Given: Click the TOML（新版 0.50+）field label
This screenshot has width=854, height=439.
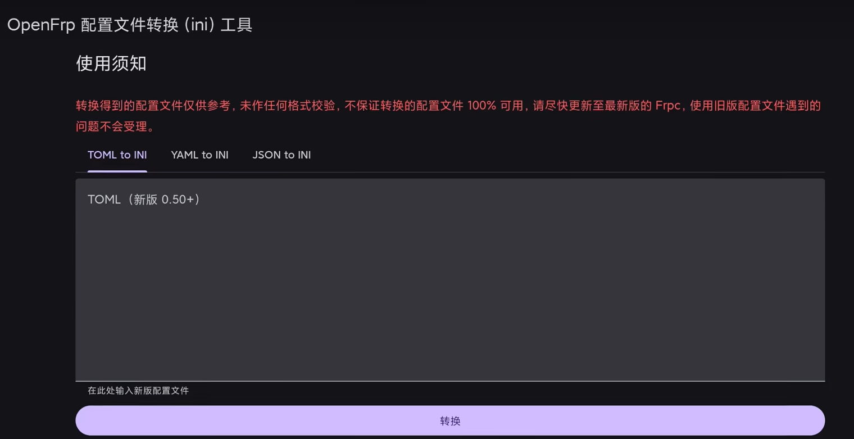Looking at the screenshot, I should tap(144, 200).
